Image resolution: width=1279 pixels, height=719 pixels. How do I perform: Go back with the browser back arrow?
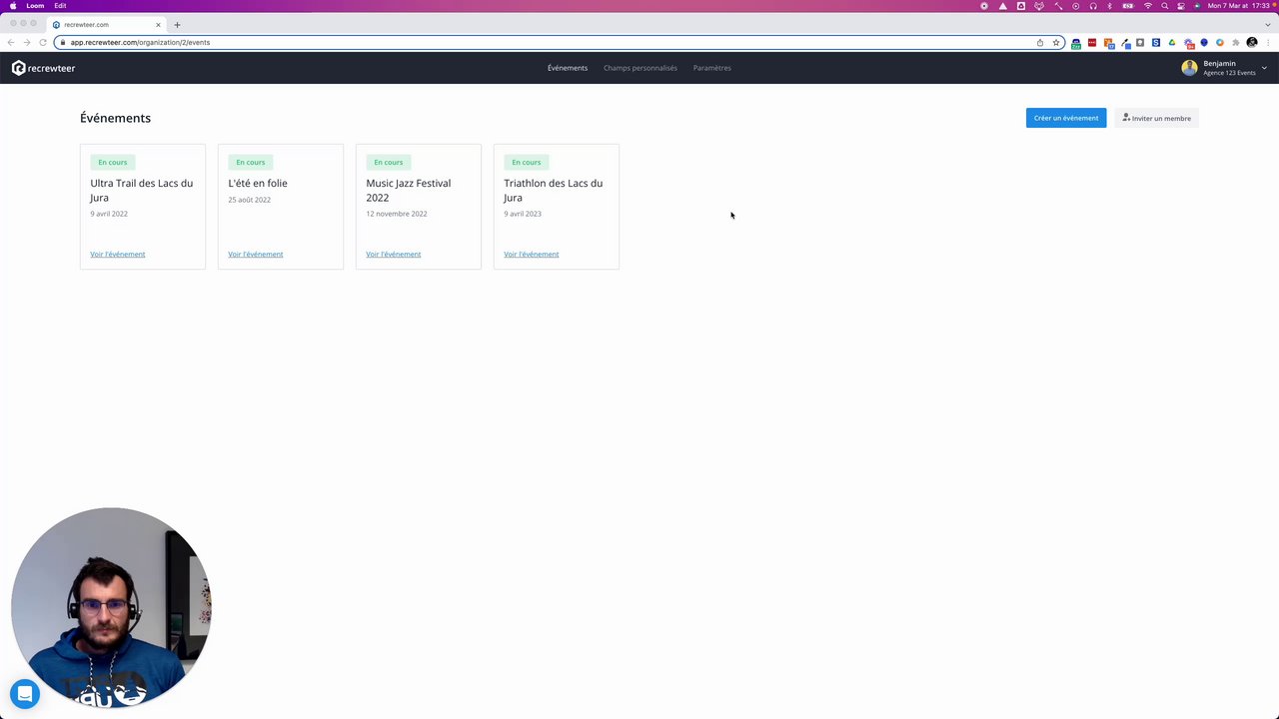[x=11, y=42]
